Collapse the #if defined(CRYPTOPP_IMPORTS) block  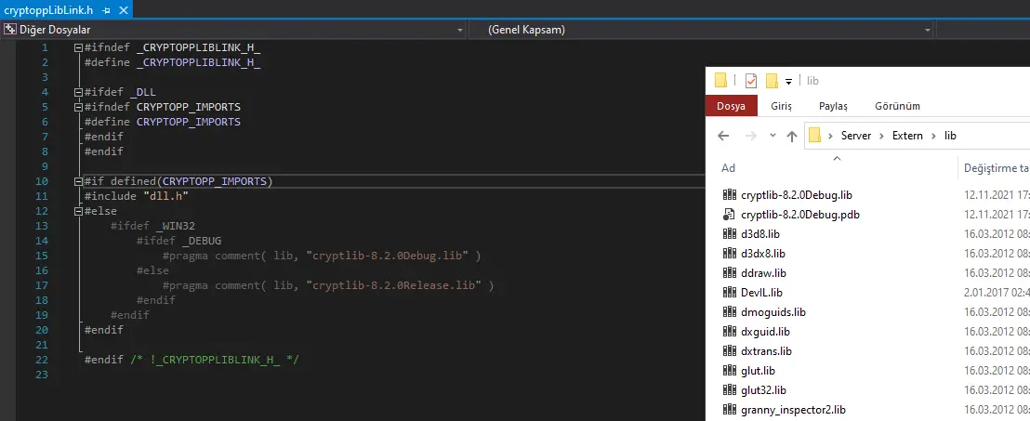[78, 181]
